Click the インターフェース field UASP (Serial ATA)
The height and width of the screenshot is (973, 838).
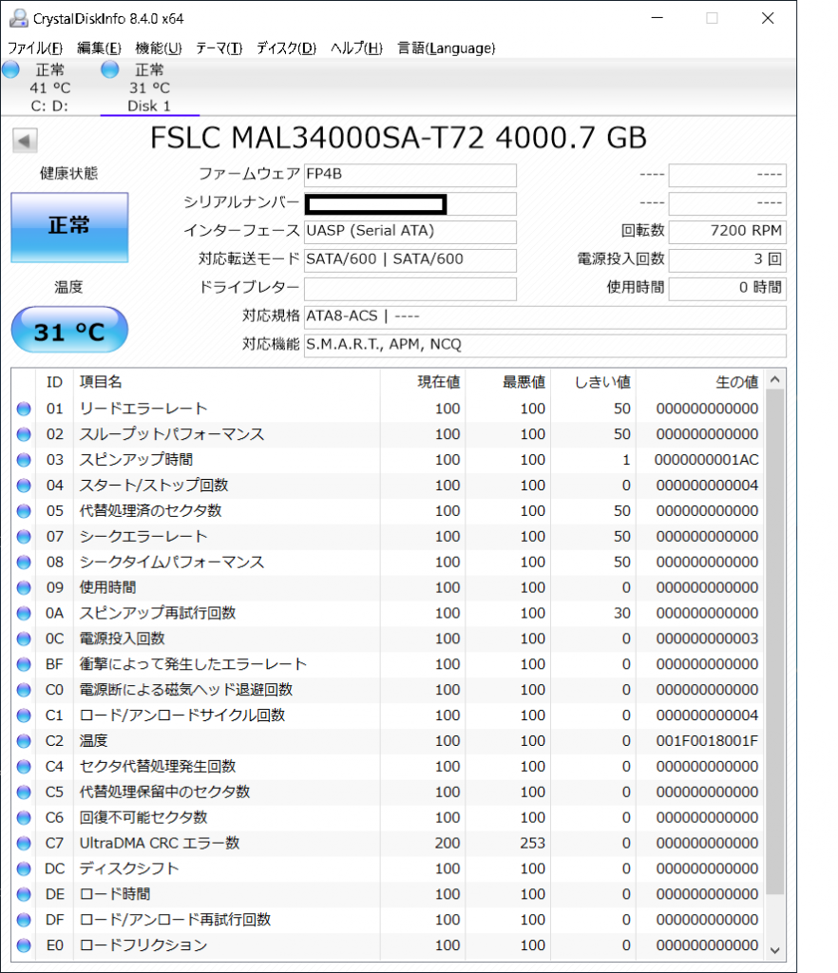tap(410, 232)
